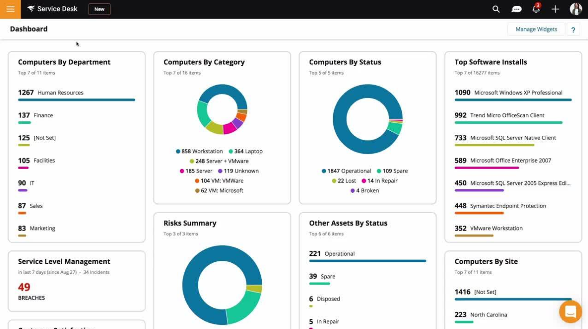Click the 5 In Repair other-assets row
This screenshot has width=588, height=329.
(368, 323)
